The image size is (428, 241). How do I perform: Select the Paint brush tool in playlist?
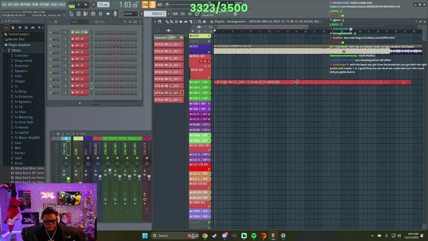172,22
